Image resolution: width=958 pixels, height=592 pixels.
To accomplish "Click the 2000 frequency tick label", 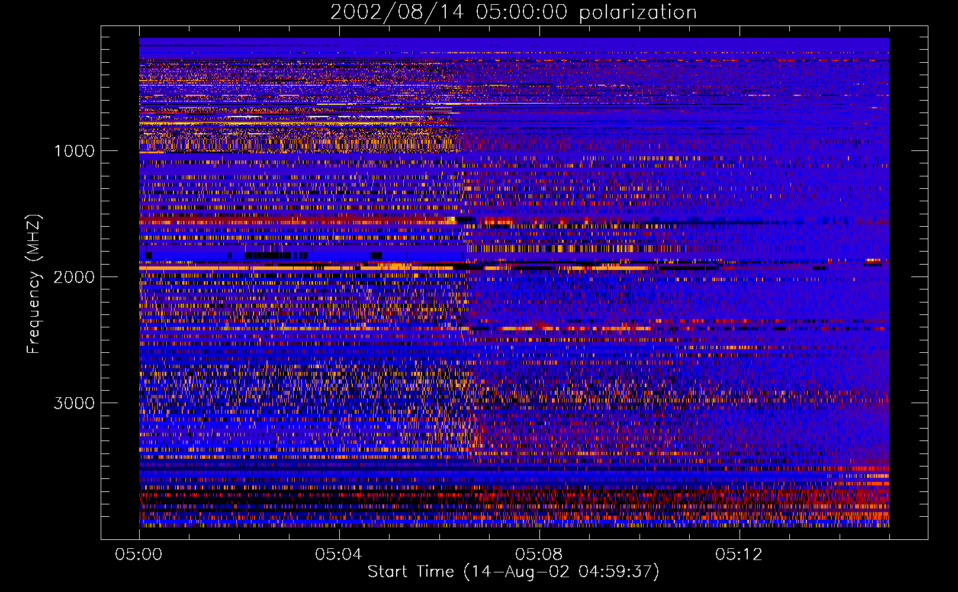I will 74,277.
